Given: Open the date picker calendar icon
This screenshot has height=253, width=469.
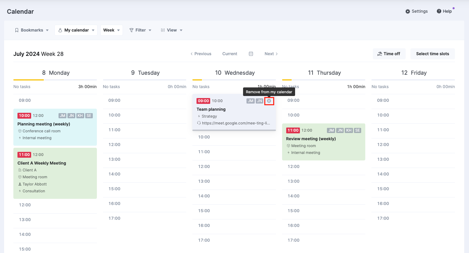Looking at the screenshot, I should 251,54.
